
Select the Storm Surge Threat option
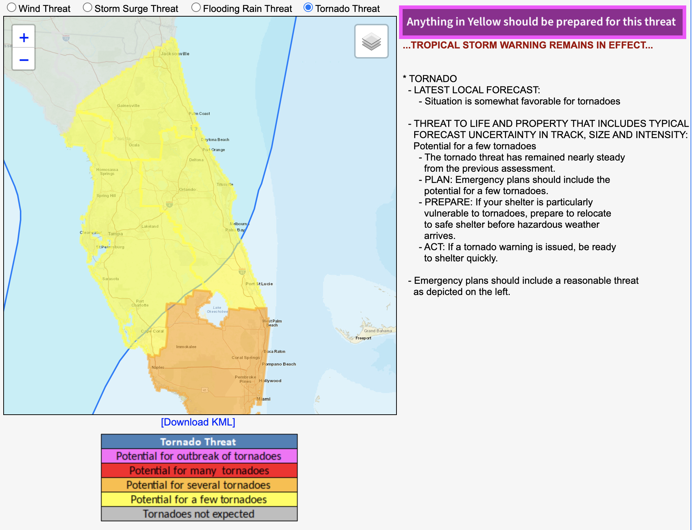click(88, 8)
